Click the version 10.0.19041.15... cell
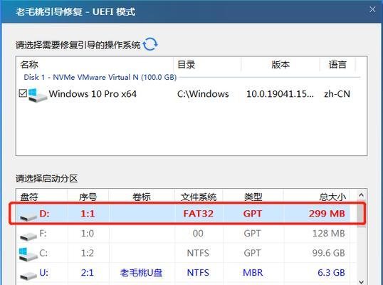This screenshot has height=285, width=383. (280, 94)
